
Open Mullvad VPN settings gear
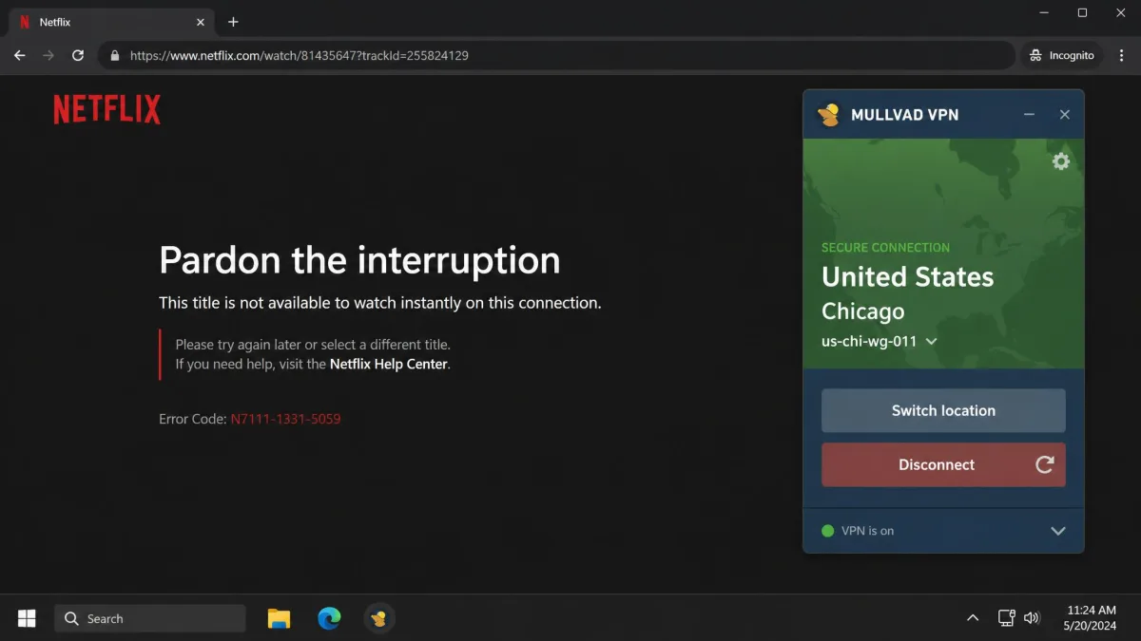(1061, 161)
